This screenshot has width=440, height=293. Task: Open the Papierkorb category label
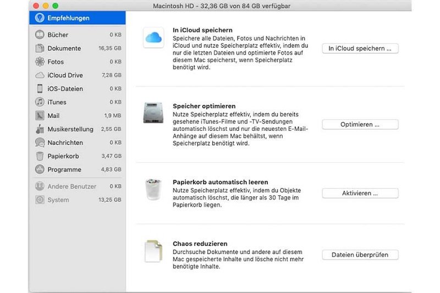point(63,156)
